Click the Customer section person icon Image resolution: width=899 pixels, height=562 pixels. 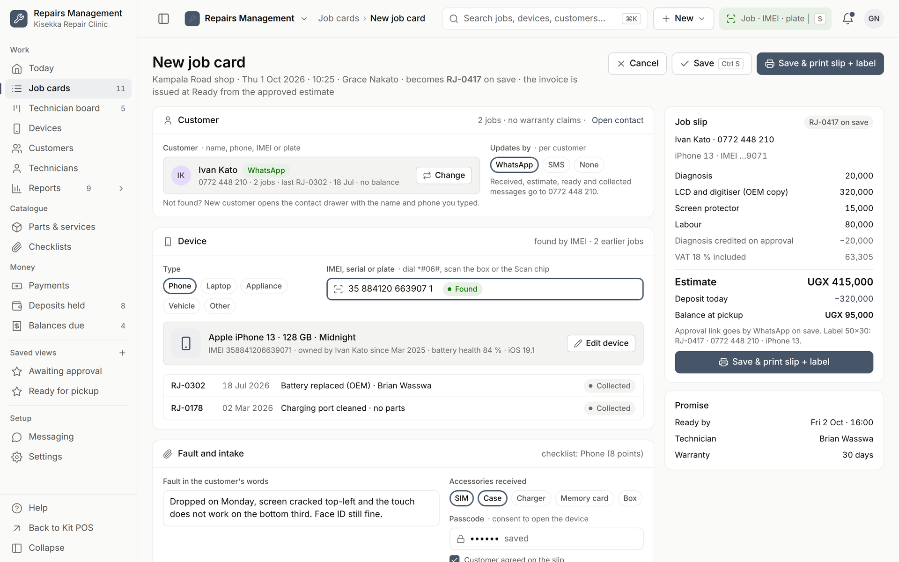(168, 120)
